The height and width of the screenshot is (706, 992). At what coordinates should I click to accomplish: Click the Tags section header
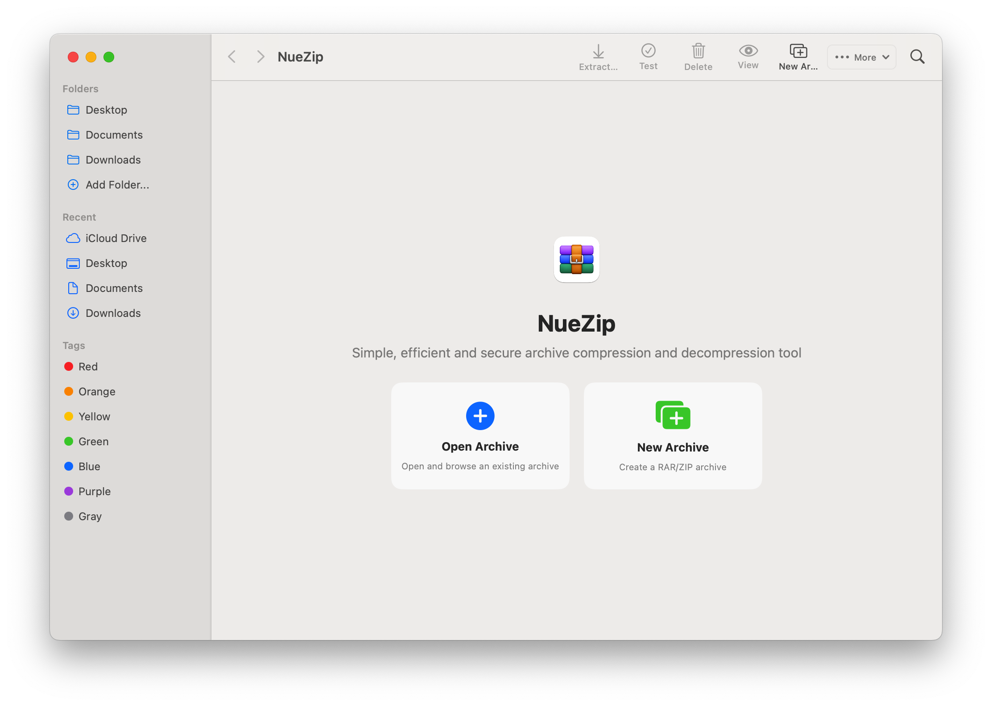[x=74, y=345]
